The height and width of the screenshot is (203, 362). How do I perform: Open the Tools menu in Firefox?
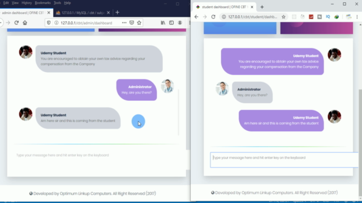(x=57, y=3)
